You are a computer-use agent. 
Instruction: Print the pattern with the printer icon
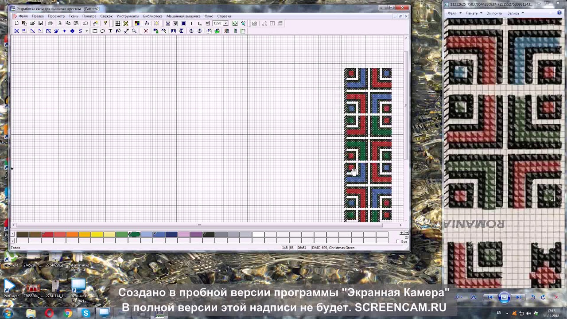tap(50, 23)
